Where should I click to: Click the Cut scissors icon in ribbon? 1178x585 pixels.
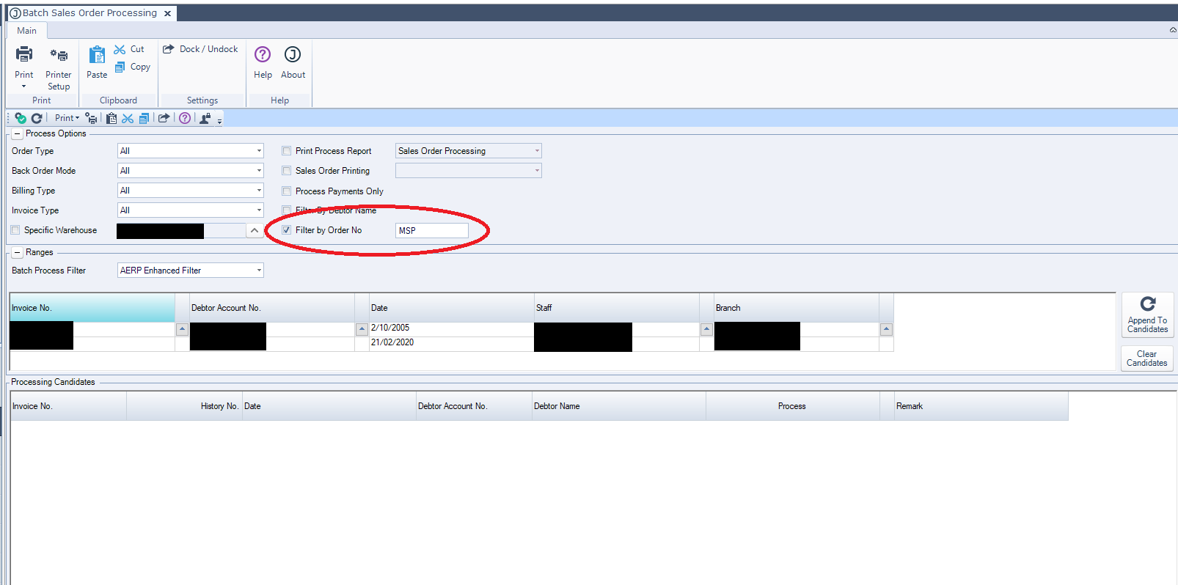point(120,49)
